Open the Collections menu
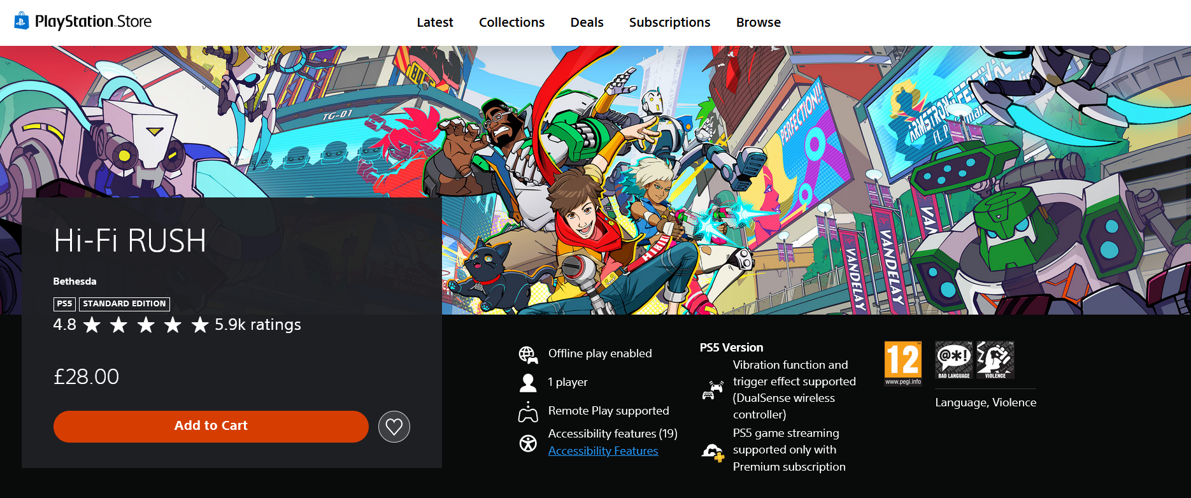 click(511, 22)
